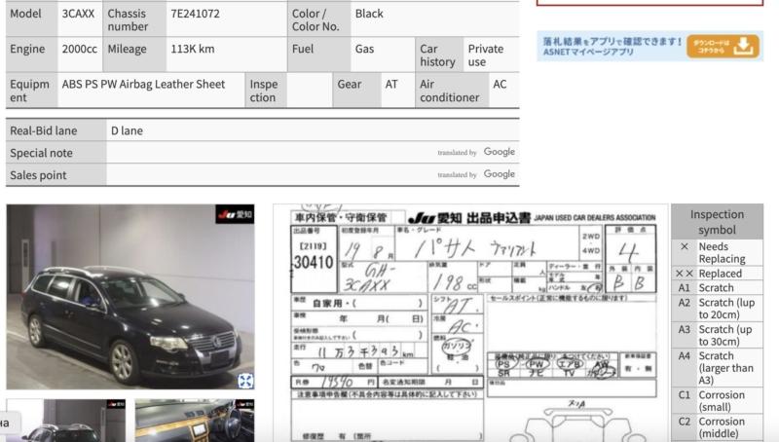This screenshot has height=442, width=779.
Task: Click the Google translate credit beside Special note
Action: pos(477,152)
